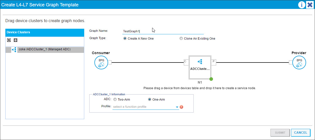Open the info help icon in title bar
315x140 pixels.
point(302,5)
